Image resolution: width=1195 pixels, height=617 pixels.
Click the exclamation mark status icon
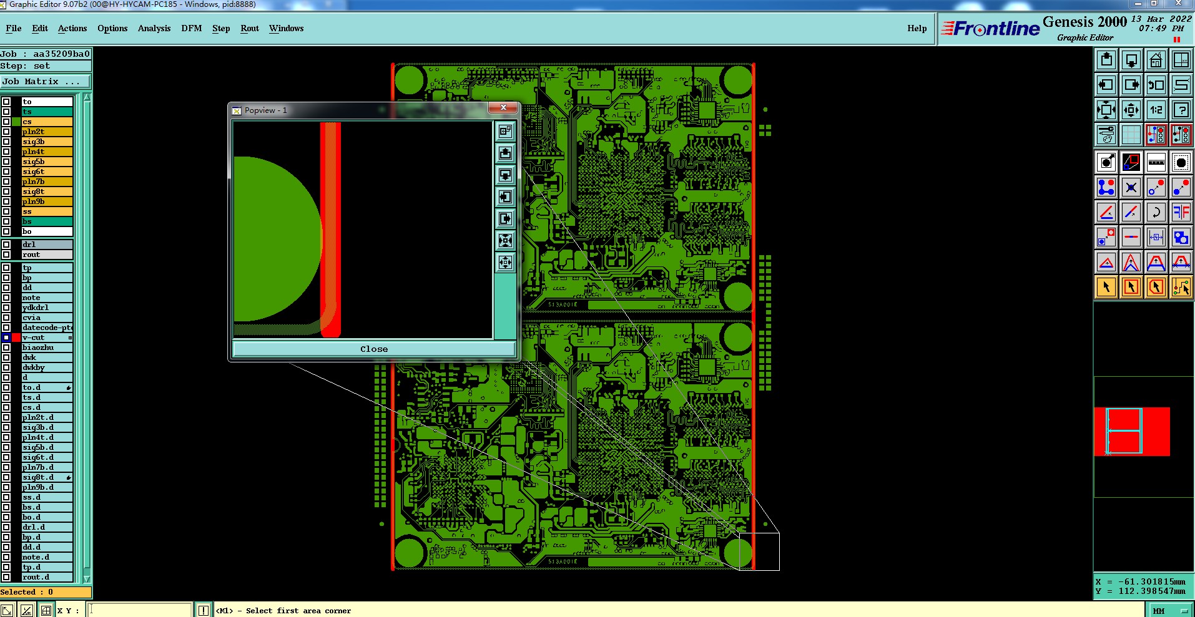coord(204,610)
